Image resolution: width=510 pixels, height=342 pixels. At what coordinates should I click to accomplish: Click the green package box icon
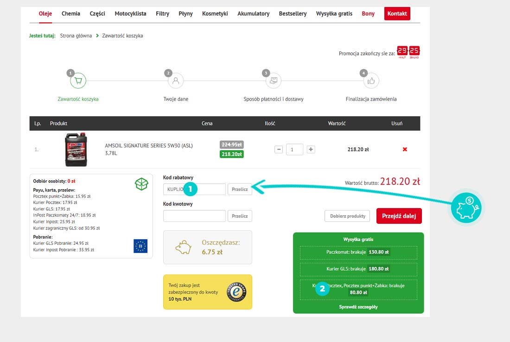pyautogui.click(x=141, y=184)
